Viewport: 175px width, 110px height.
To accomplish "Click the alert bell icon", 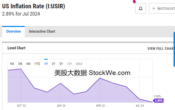I will tap(141, 8).
